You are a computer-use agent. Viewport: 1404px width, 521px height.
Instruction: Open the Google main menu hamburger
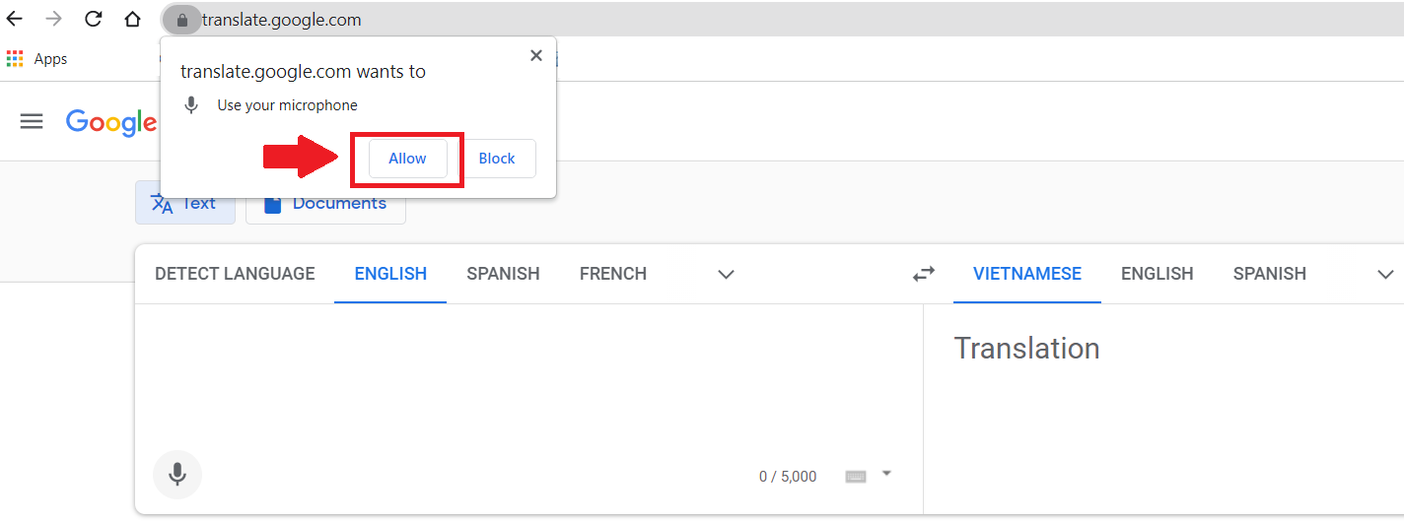click(32, 121)
